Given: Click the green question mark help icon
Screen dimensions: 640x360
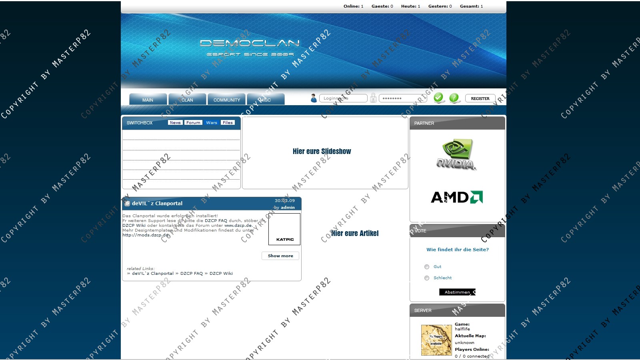Looking at the screenshot, I should tap(454, 98).
